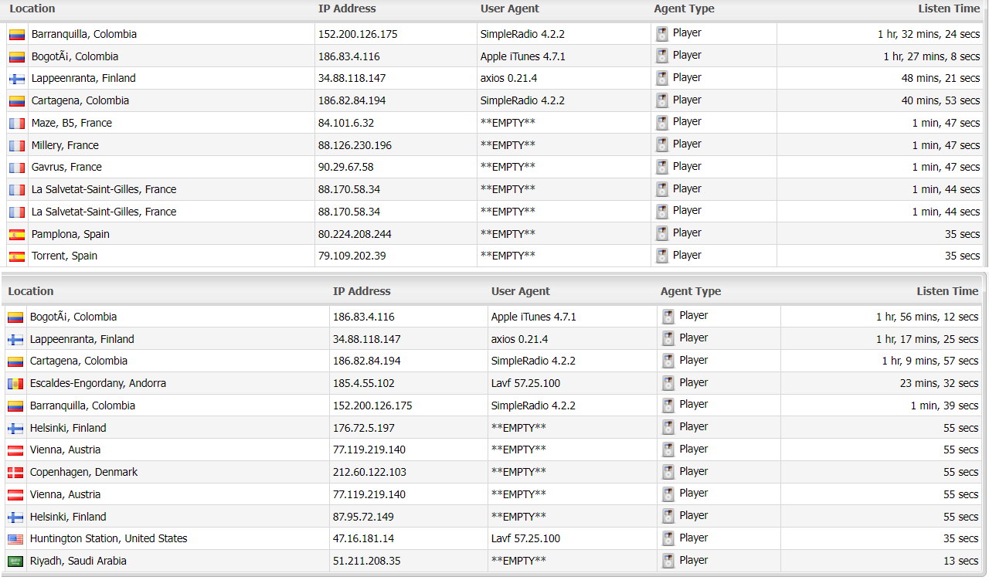The width and height of the screenshot is (989, 587).
Task: Click IP 176.72.5.197 in the Helsinki row
Action: click(x=363, y=428)
